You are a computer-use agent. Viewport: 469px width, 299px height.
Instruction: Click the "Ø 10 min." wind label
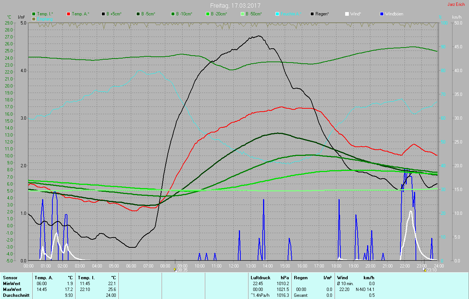click(x=346, y=284)
